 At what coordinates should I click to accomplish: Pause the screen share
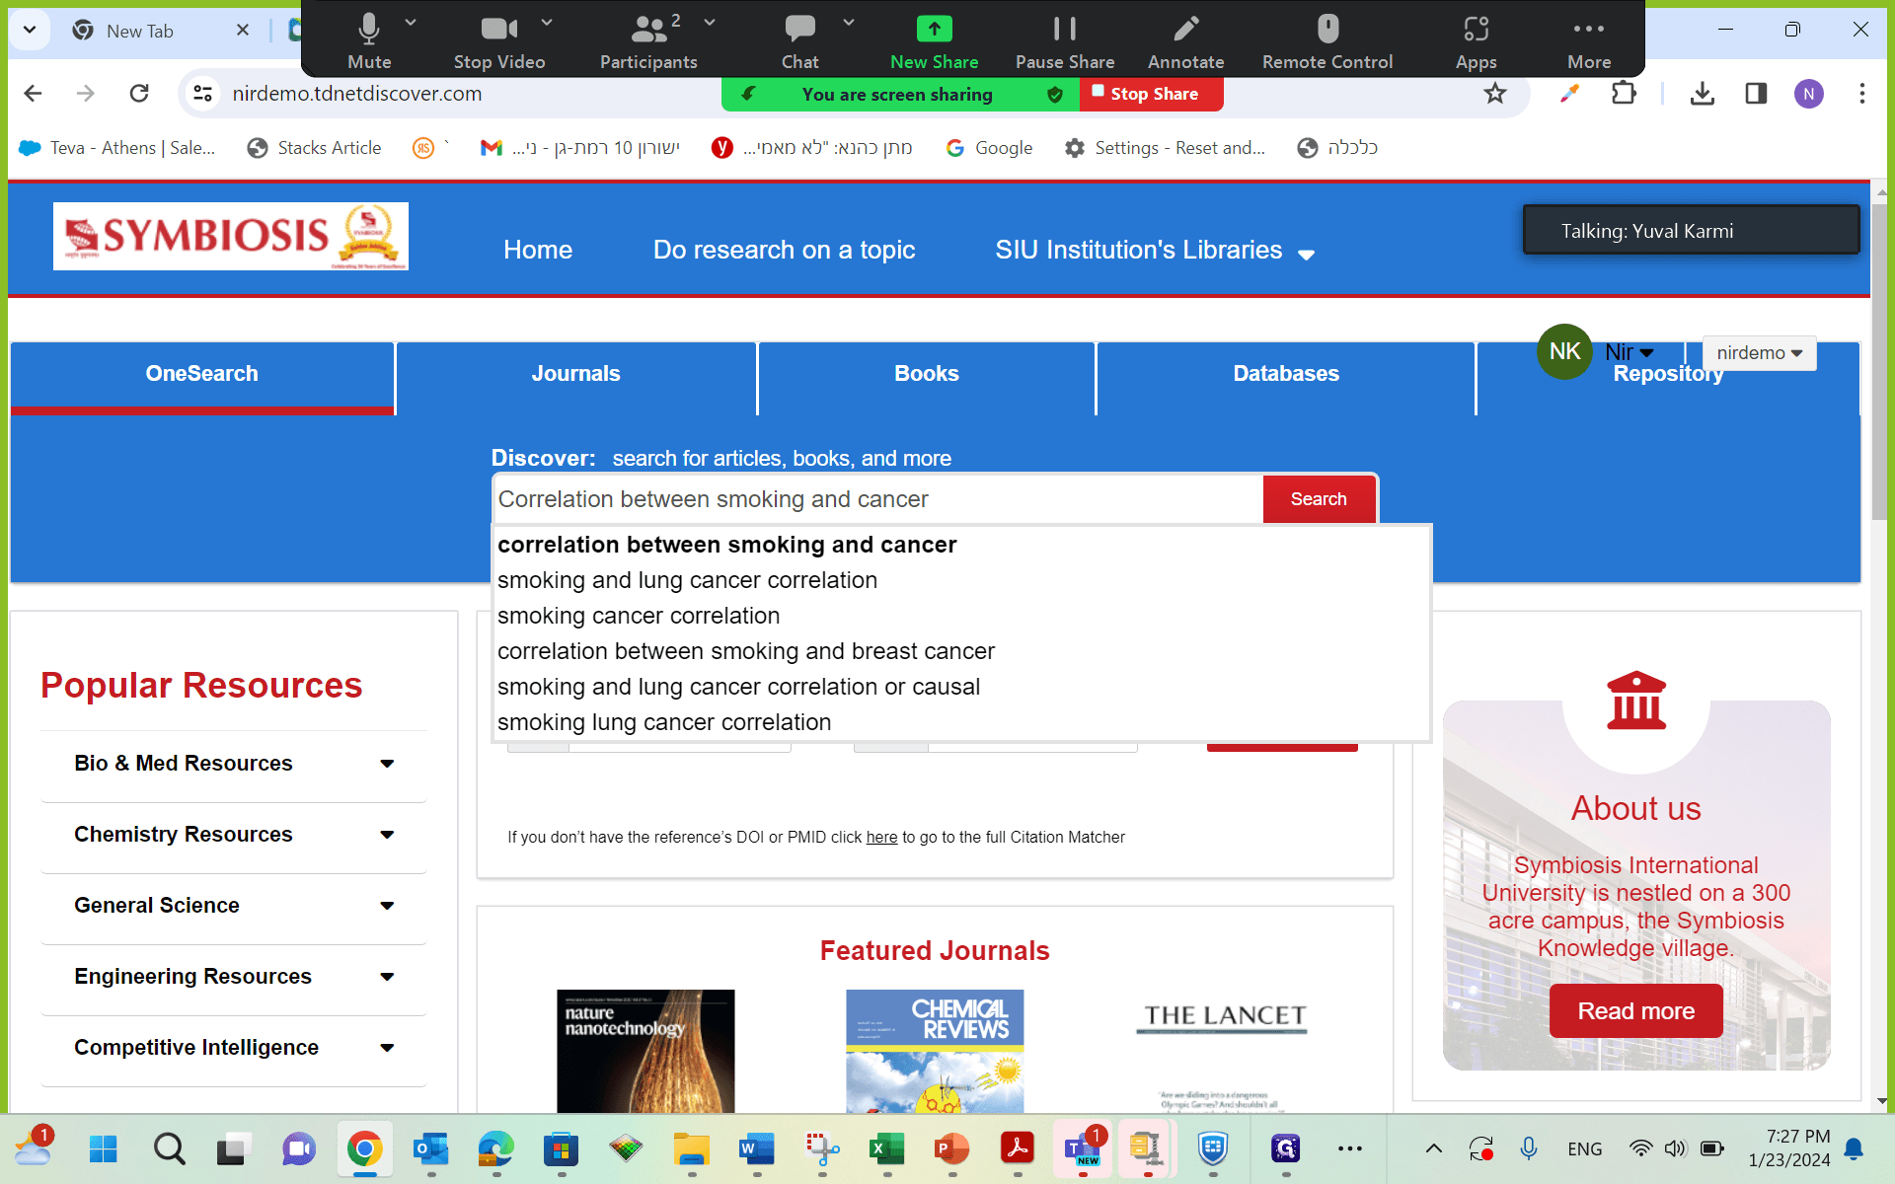(1065, 39)
